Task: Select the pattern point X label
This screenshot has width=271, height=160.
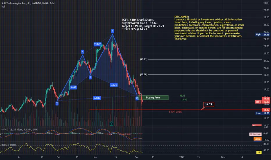Action: [57, 104]
